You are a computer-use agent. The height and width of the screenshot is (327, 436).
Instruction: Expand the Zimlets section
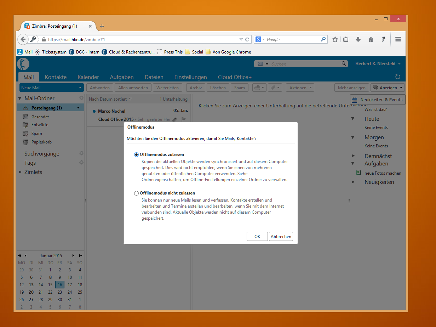pyautogui.click(x=20, y=172)
